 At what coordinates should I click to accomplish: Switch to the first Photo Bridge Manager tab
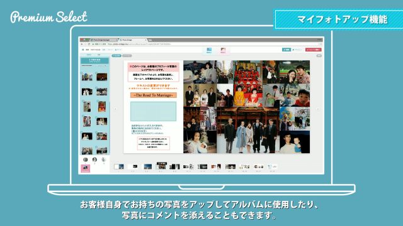(104, 40)
